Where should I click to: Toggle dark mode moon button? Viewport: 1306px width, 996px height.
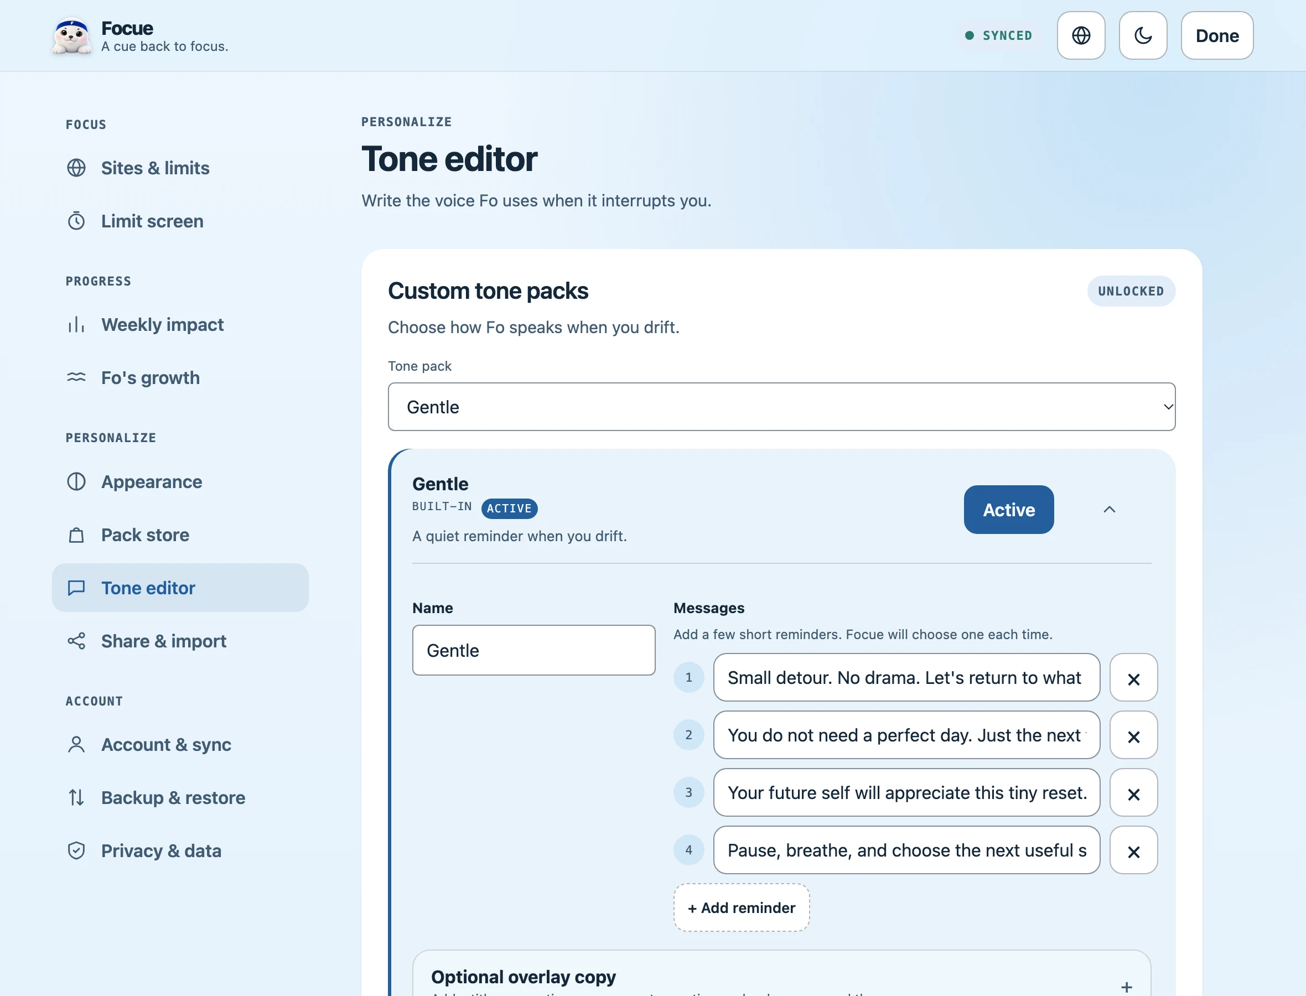(x=1143, y=35)
